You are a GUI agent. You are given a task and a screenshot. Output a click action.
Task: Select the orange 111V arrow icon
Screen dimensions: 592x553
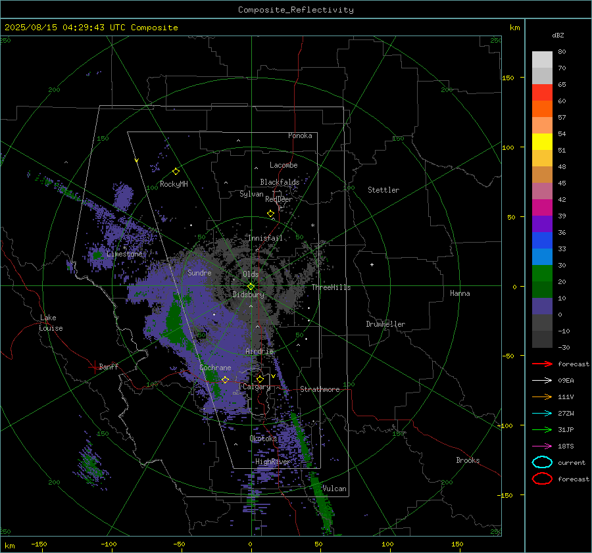pos(542,397)
